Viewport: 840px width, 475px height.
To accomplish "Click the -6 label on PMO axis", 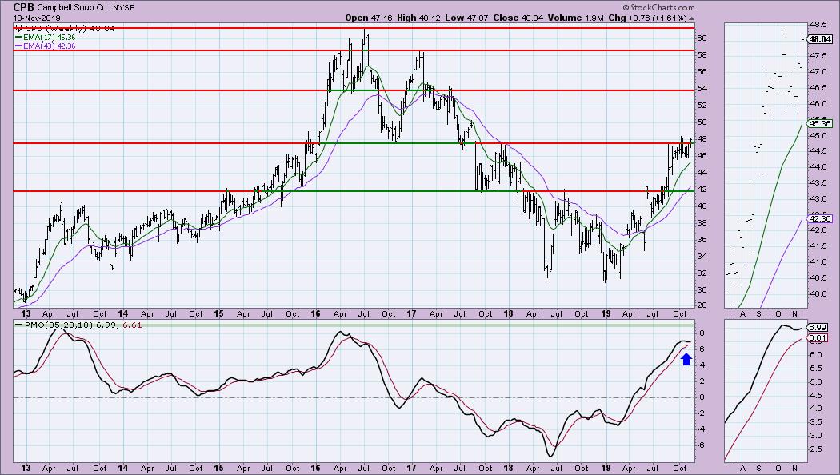I will click(702, 445).
